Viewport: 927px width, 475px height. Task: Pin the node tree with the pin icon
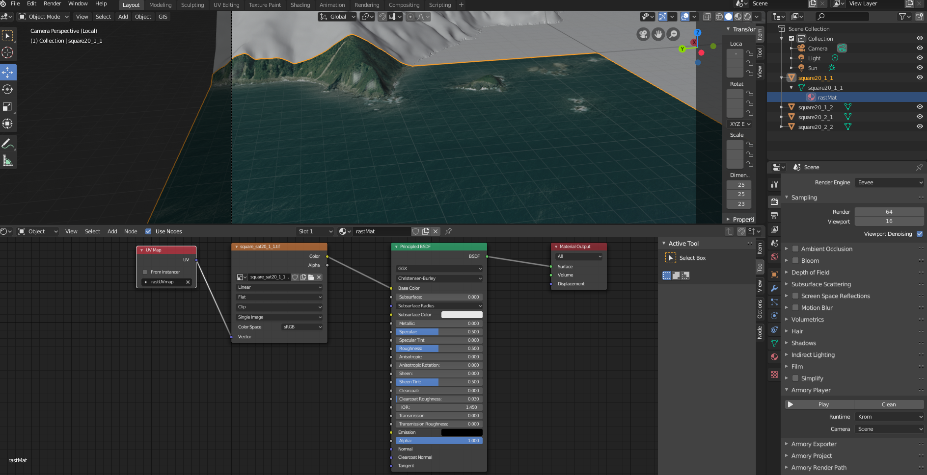point(448,231)
